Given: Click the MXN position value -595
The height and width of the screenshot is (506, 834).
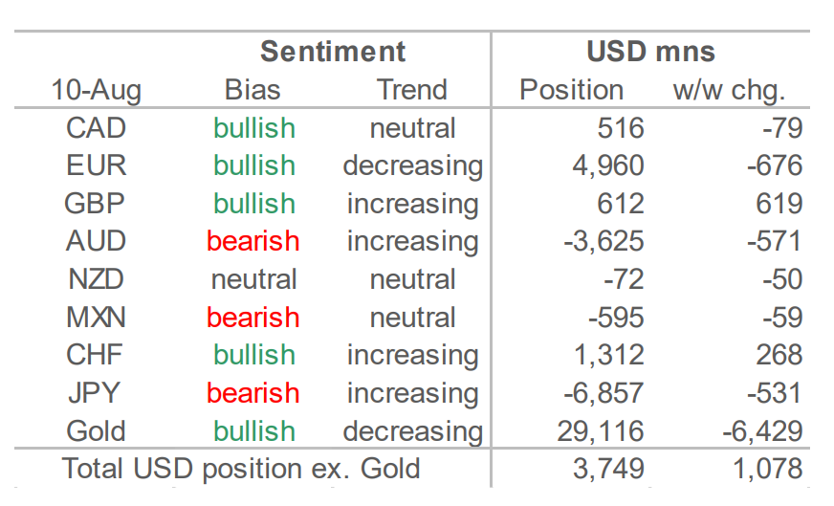Looking at the screenshot, I should pyautogui.click(x=616, y=318).
